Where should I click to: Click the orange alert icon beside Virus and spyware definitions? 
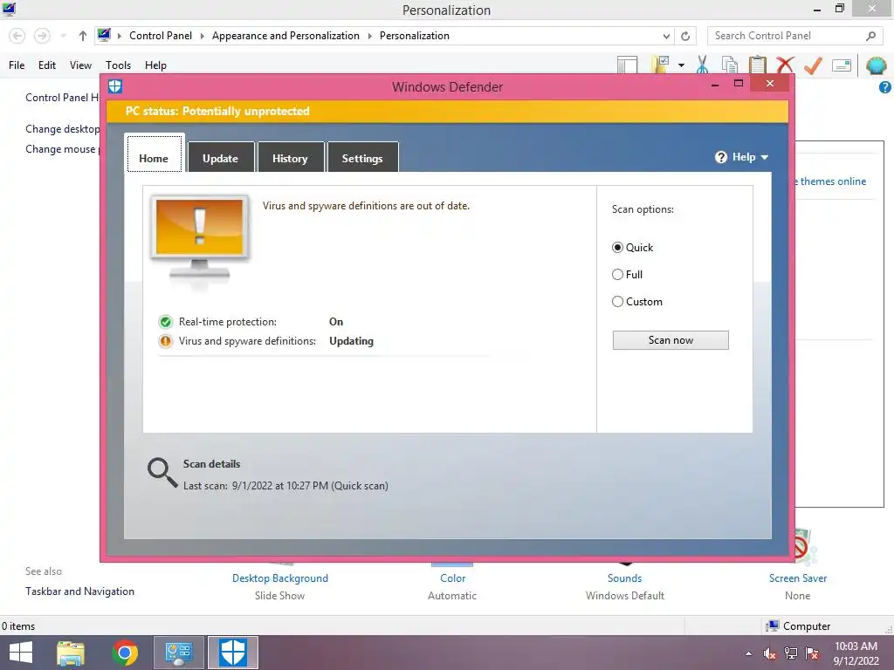pyautogui.click(x=165, y=341)
